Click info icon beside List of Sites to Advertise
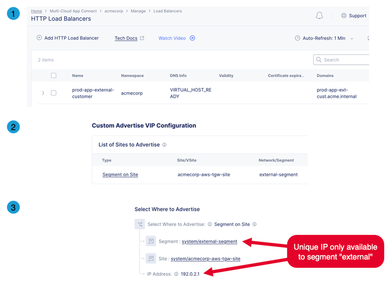 pos(165,145)
